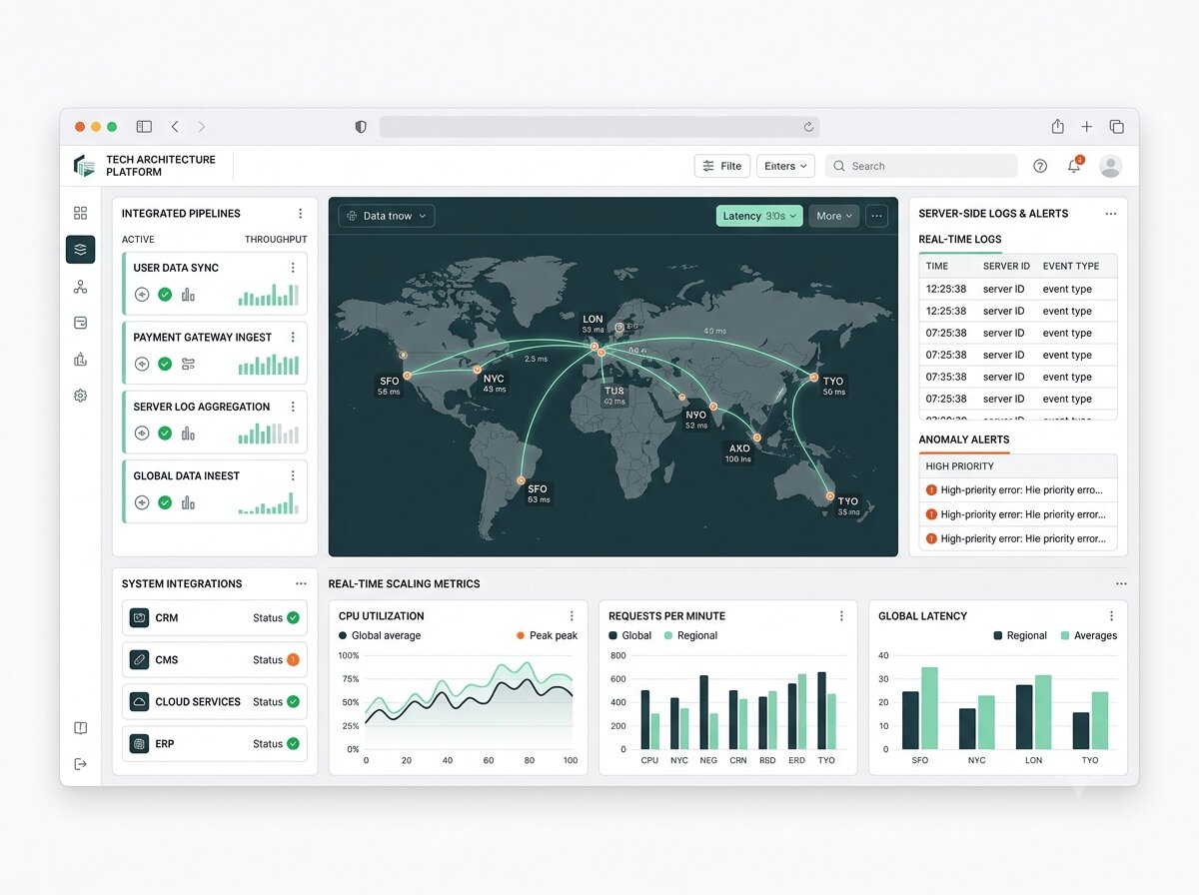This screenshot has height=895, width=1199.
Task: Toggle the CRM status indicator
Action: (x=293, y=617)
